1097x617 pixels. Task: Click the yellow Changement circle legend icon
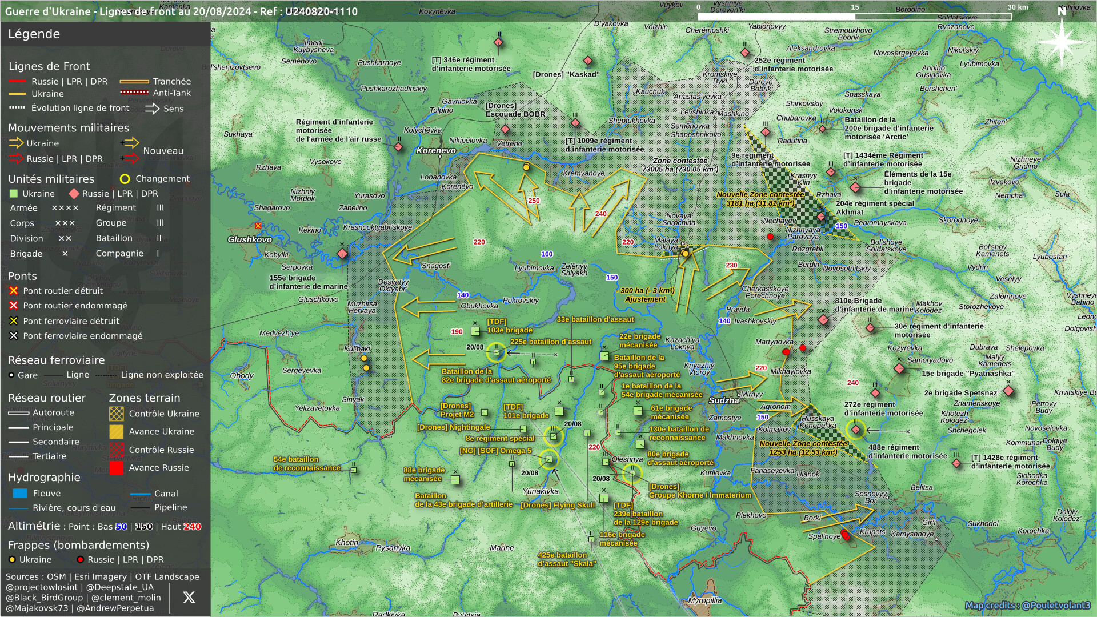click(x=125, y=179)
